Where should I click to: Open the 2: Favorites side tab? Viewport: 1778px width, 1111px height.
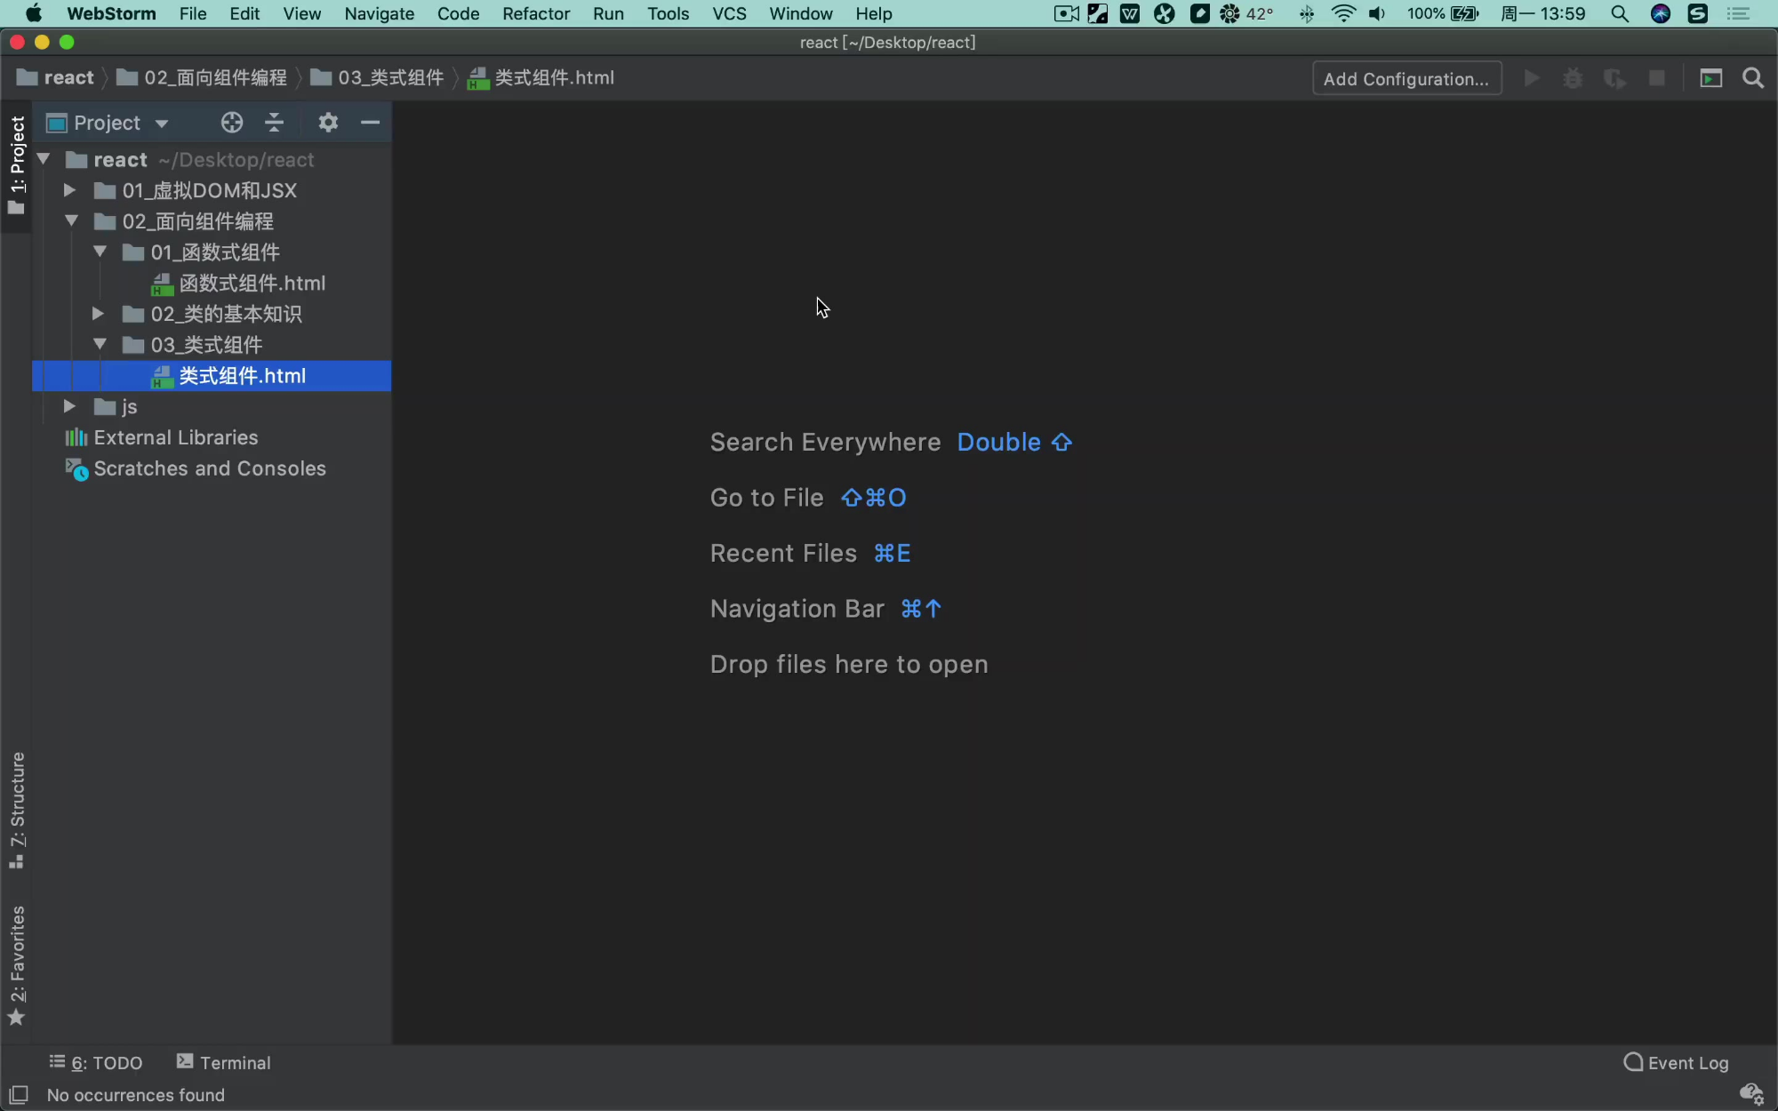tap(17, 964)
